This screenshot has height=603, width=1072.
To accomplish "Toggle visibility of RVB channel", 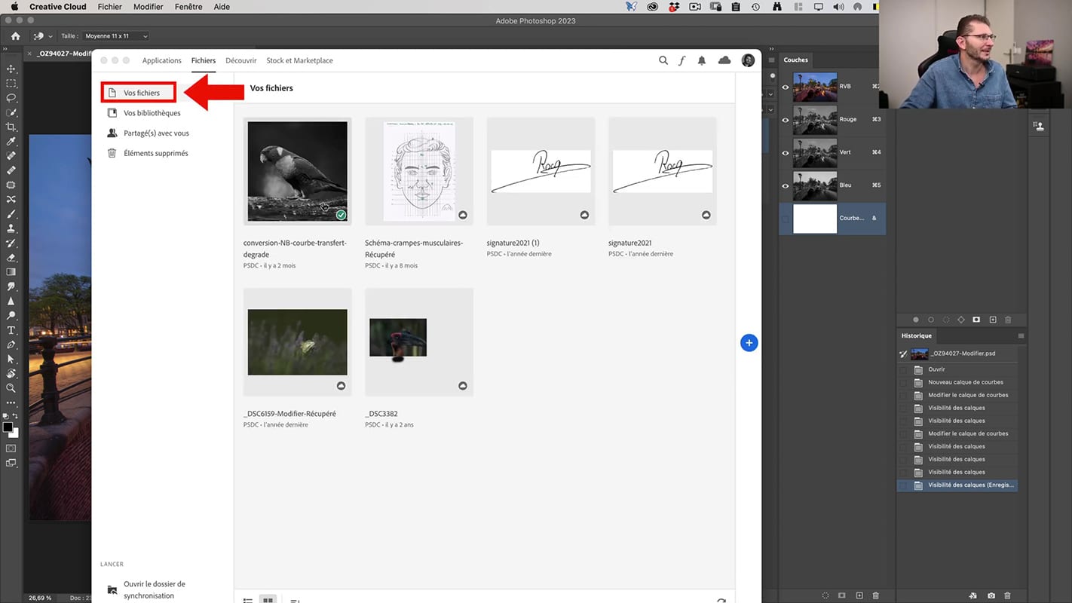I will point(786,87).
